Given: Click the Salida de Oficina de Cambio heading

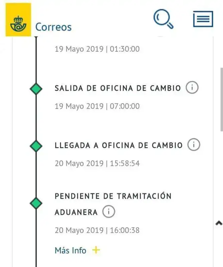Looking at the screenshot, I should (x=118, y=88).
